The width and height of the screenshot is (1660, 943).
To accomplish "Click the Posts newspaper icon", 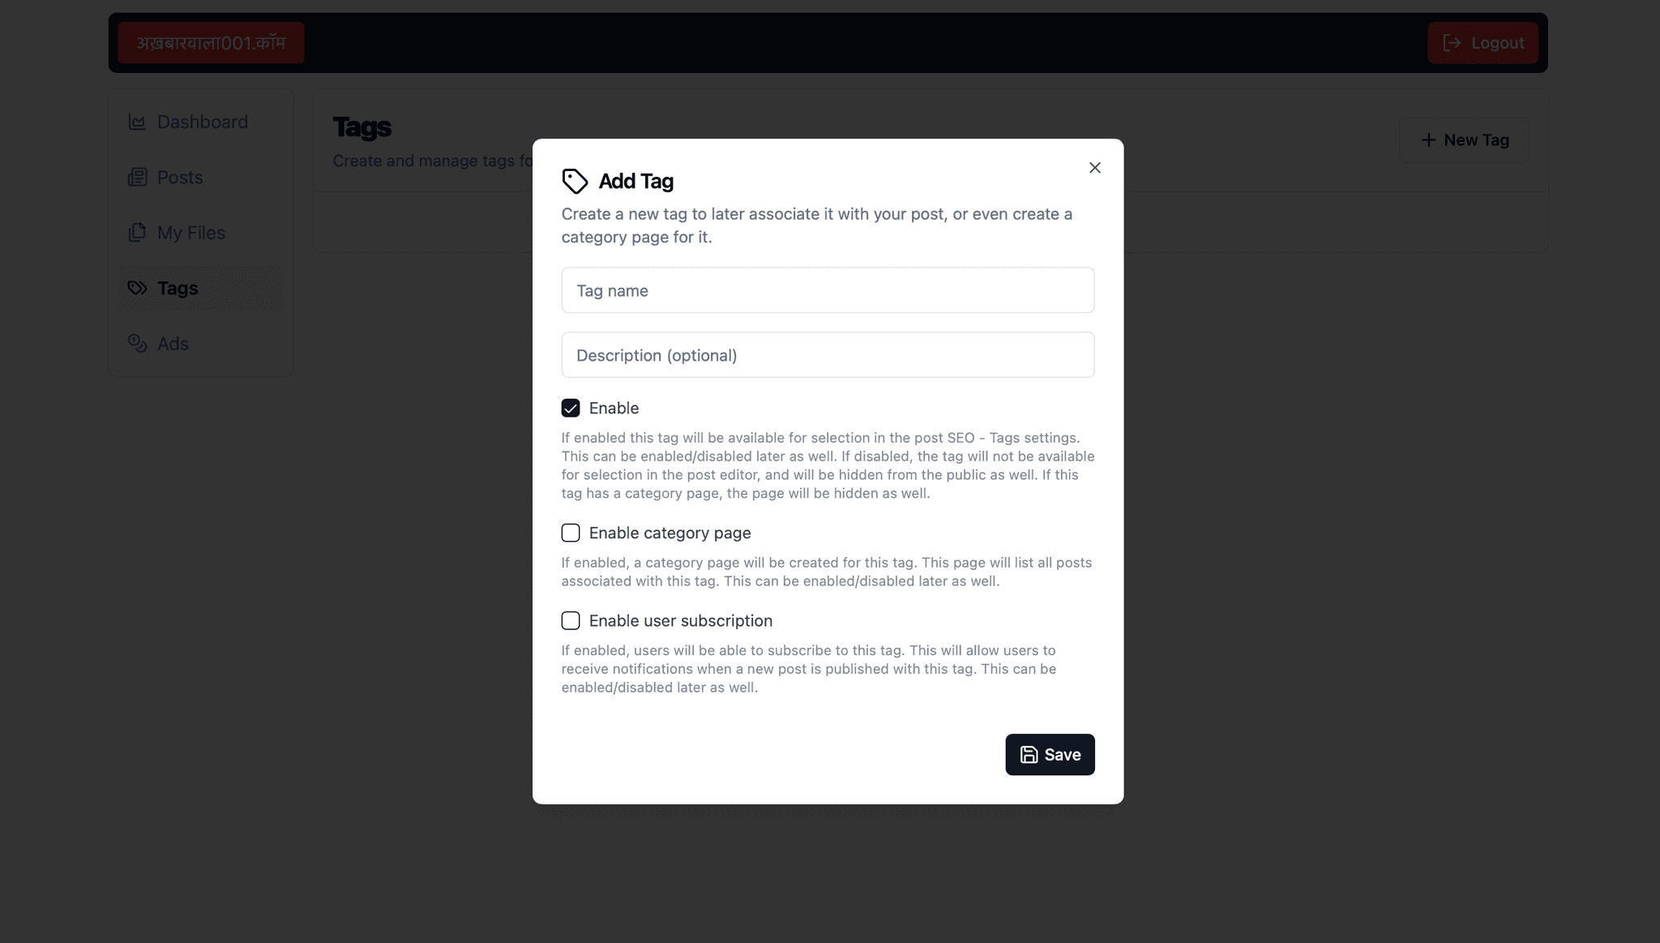I will tap(137, 177).
